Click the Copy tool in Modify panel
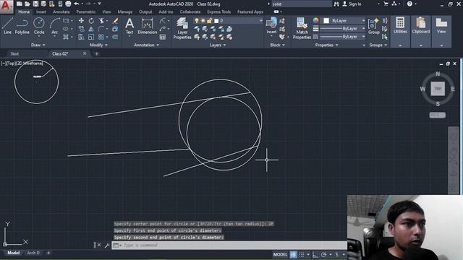The height and width of the screenshot is (260, 463). coord(81,29)
